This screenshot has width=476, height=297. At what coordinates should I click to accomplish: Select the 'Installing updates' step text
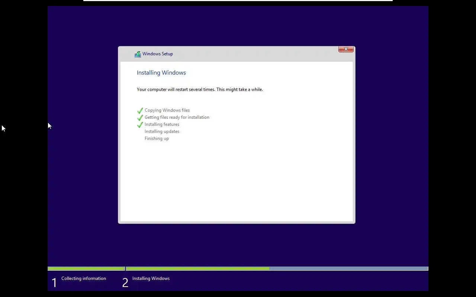click(162, 131)
